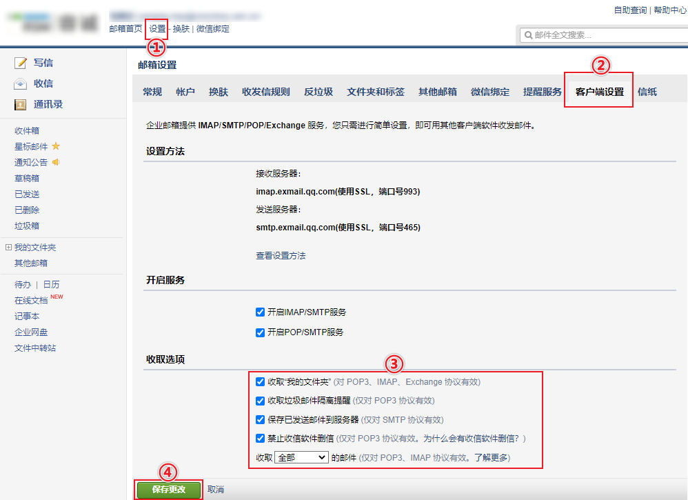Switch to the 反垃圾 settings tab
This screenshot has height=500, width=688.
pyautogui.click(x=318, y=92)
